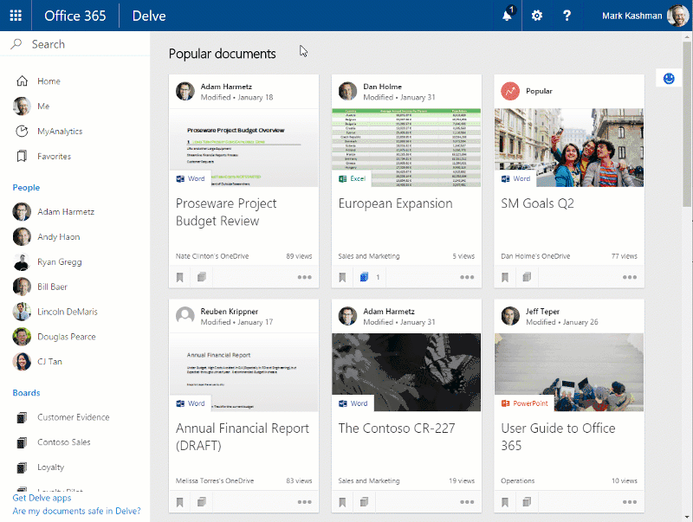The width and height of the screenshot is (693, 522).
Task: Open more options on The Contoso CR-227 card
Action: (467, 502)
